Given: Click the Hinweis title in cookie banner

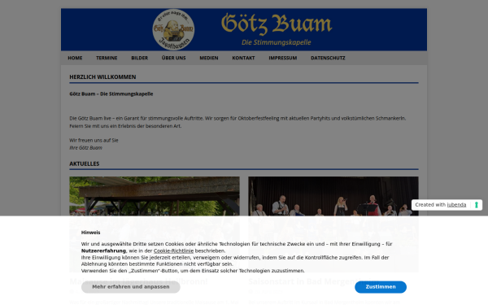Looking at the screenshot, I should click(90, 233).
